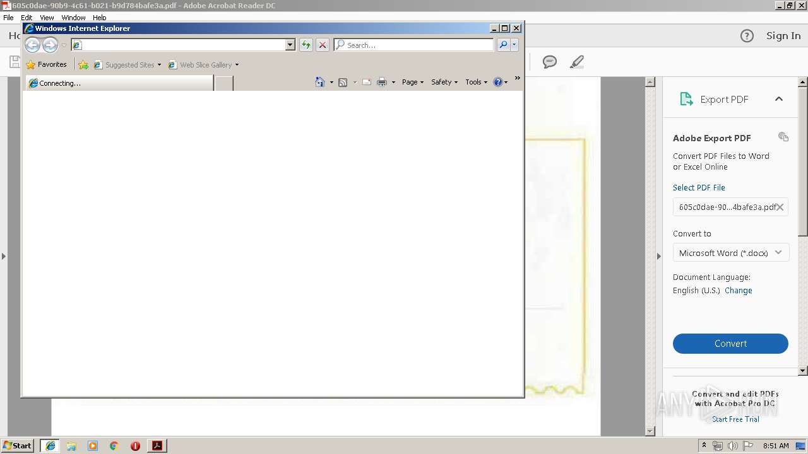Open the Safety menu dropdown

pyautogui.click(x=444, y=82)
